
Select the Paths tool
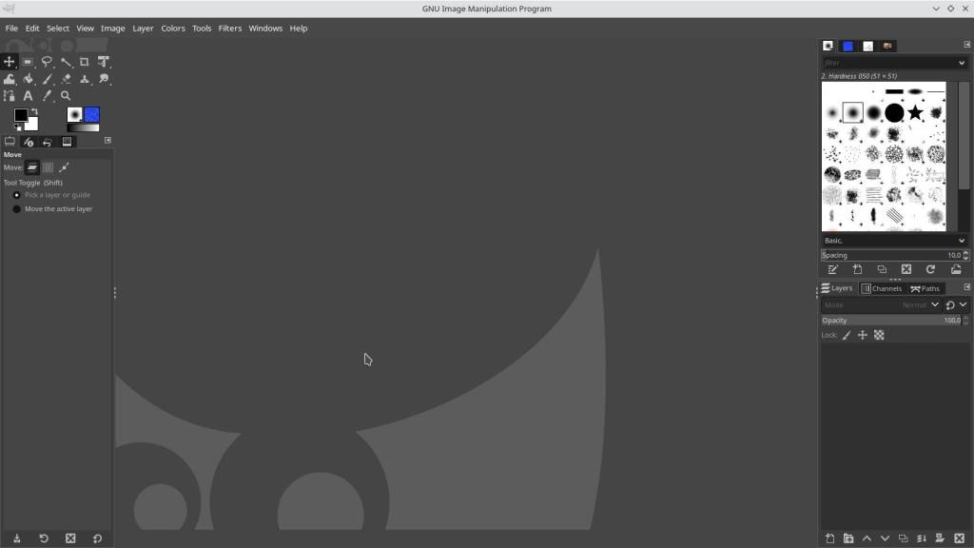pos(10,96)
